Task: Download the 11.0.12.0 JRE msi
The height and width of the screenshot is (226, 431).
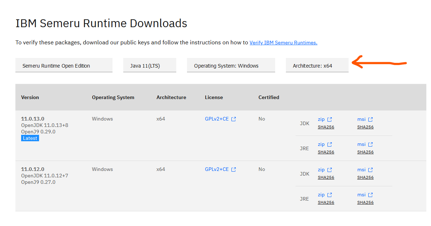Action: click(x=361, y=195)
